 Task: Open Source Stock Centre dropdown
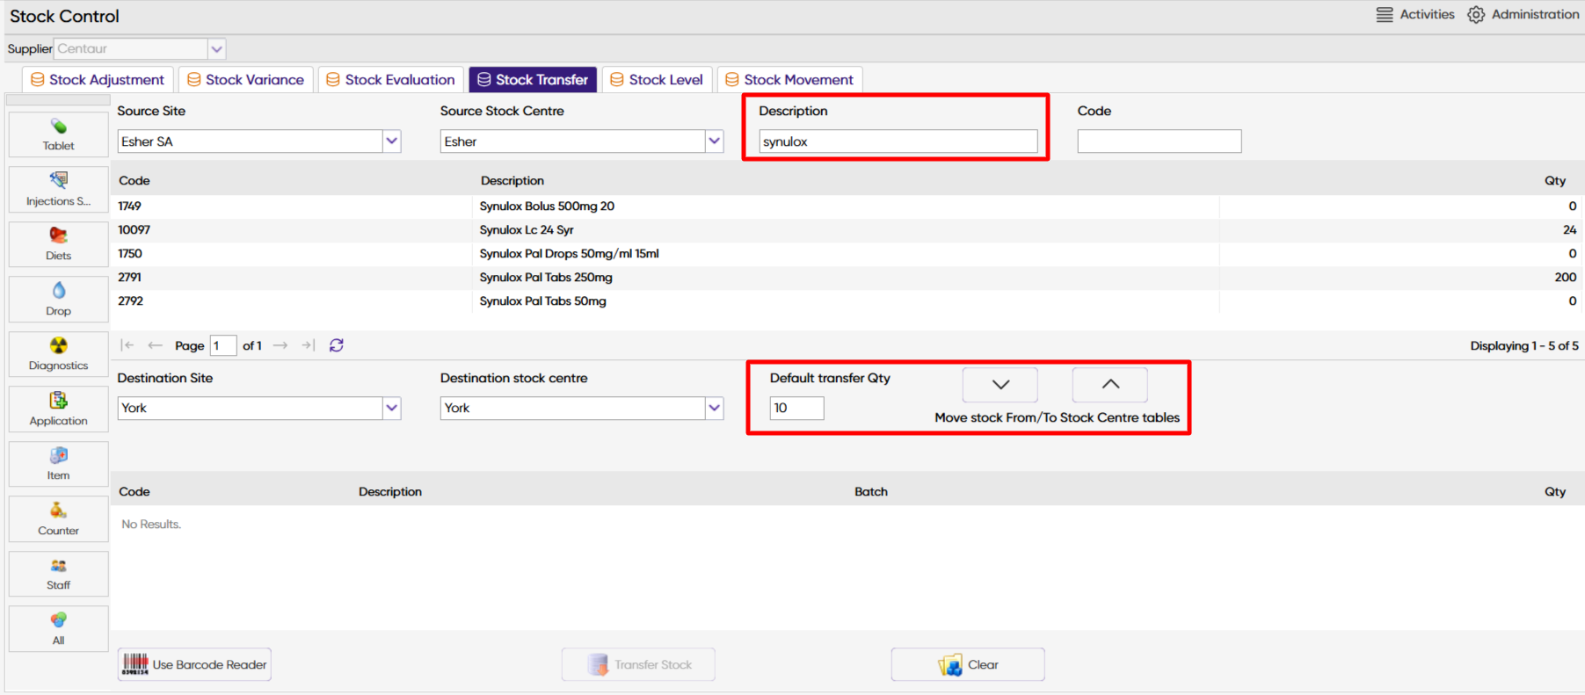[715, 141]
